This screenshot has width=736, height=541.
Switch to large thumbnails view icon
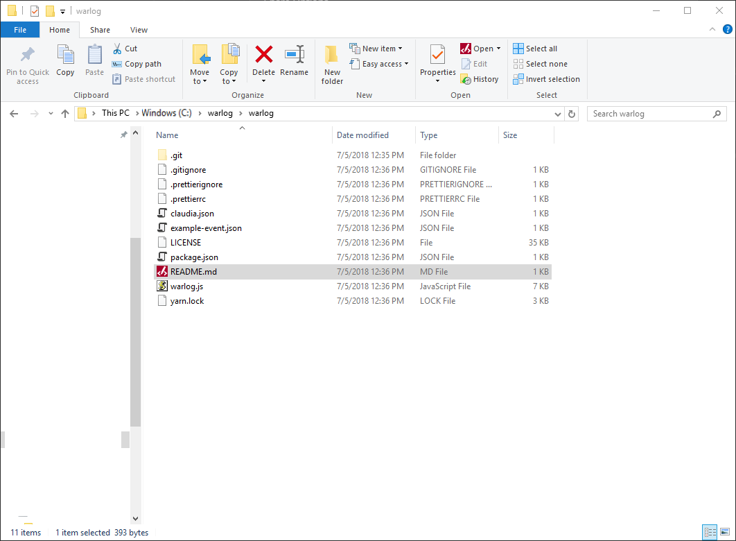[x=725, y=532]
